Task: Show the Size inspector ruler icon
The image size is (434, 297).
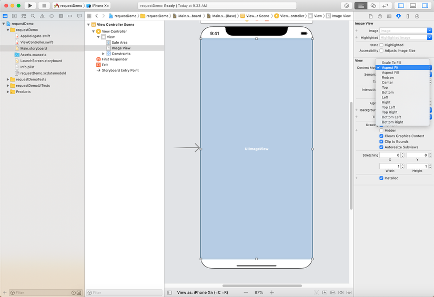Action: [408, 16]
